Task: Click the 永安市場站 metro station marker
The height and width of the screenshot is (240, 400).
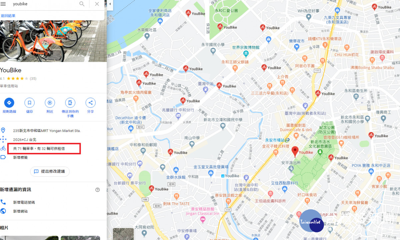Action: click(287, 140)
